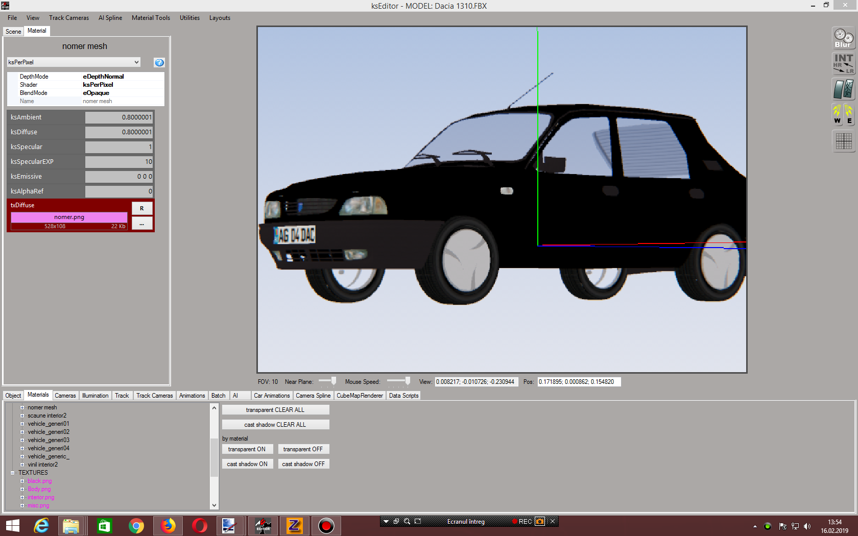Click the cast shadow ON button
The width and height of the screenshot is (858, 536).
click(x=247, y=464)
